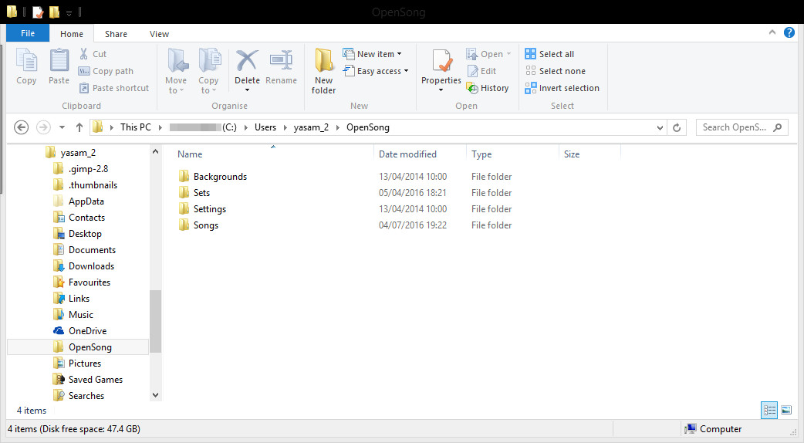Open the Easy access dropdown

[x=376, y=71]
